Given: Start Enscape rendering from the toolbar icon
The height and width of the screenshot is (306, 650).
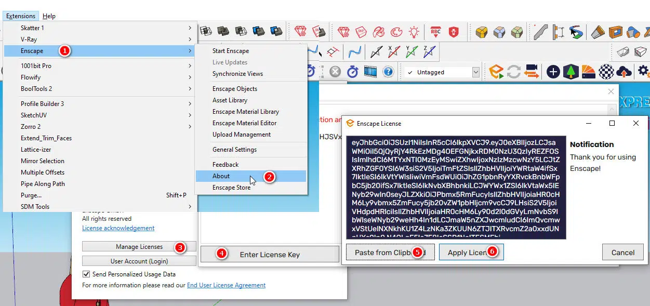Looking at the screenshot, I should pyautogui.click(x=496, y=71).
